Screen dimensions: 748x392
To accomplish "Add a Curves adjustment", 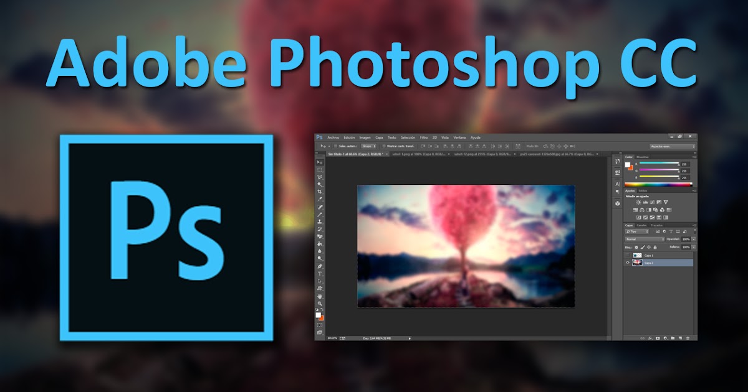I will [652, 202].
